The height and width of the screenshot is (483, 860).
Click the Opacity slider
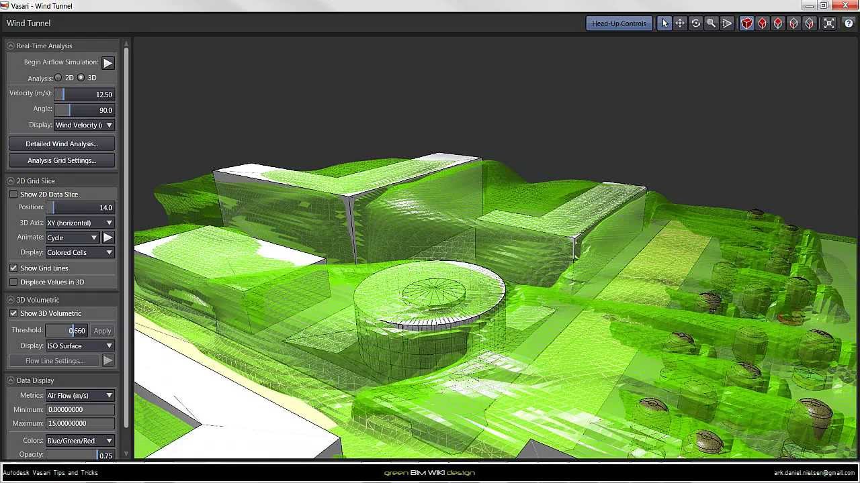click(x=80, y=455)
